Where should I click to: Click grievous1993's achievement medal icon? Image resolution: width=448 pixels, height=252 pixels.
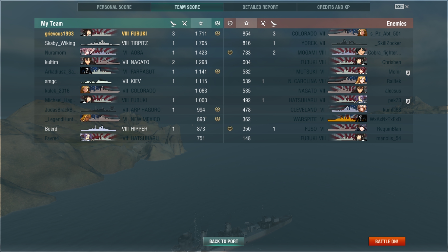[217, 33]
